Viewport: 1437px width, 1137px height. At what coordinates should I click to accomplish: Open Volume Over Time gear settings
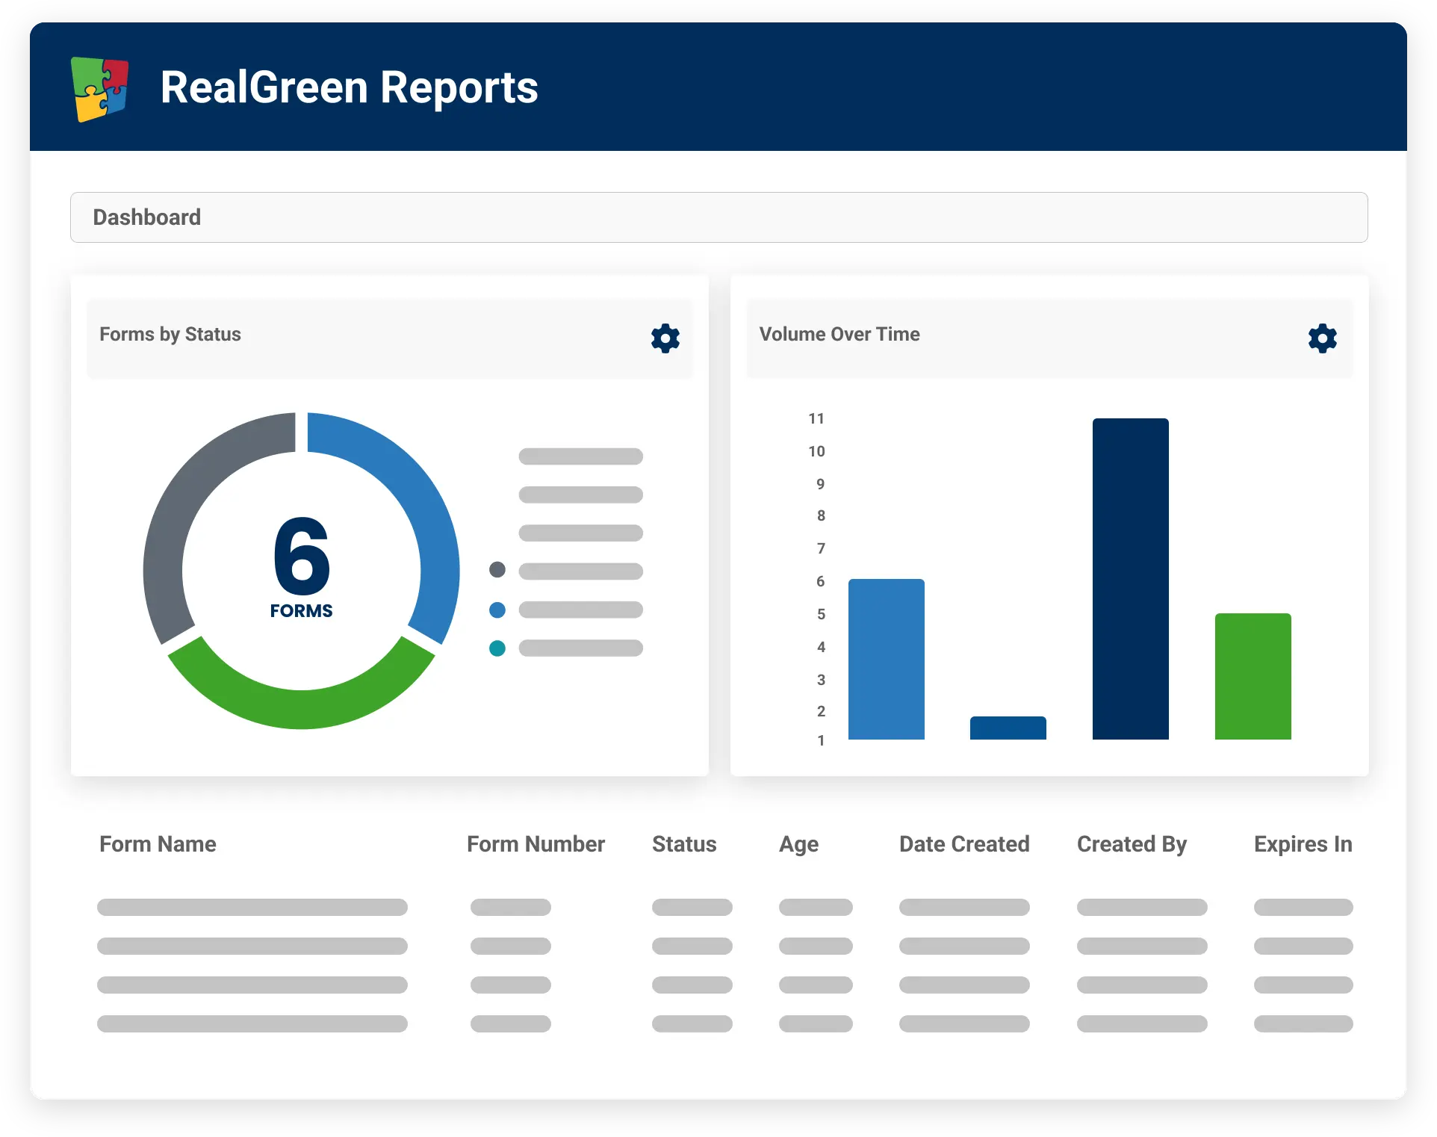[1322, 338]
